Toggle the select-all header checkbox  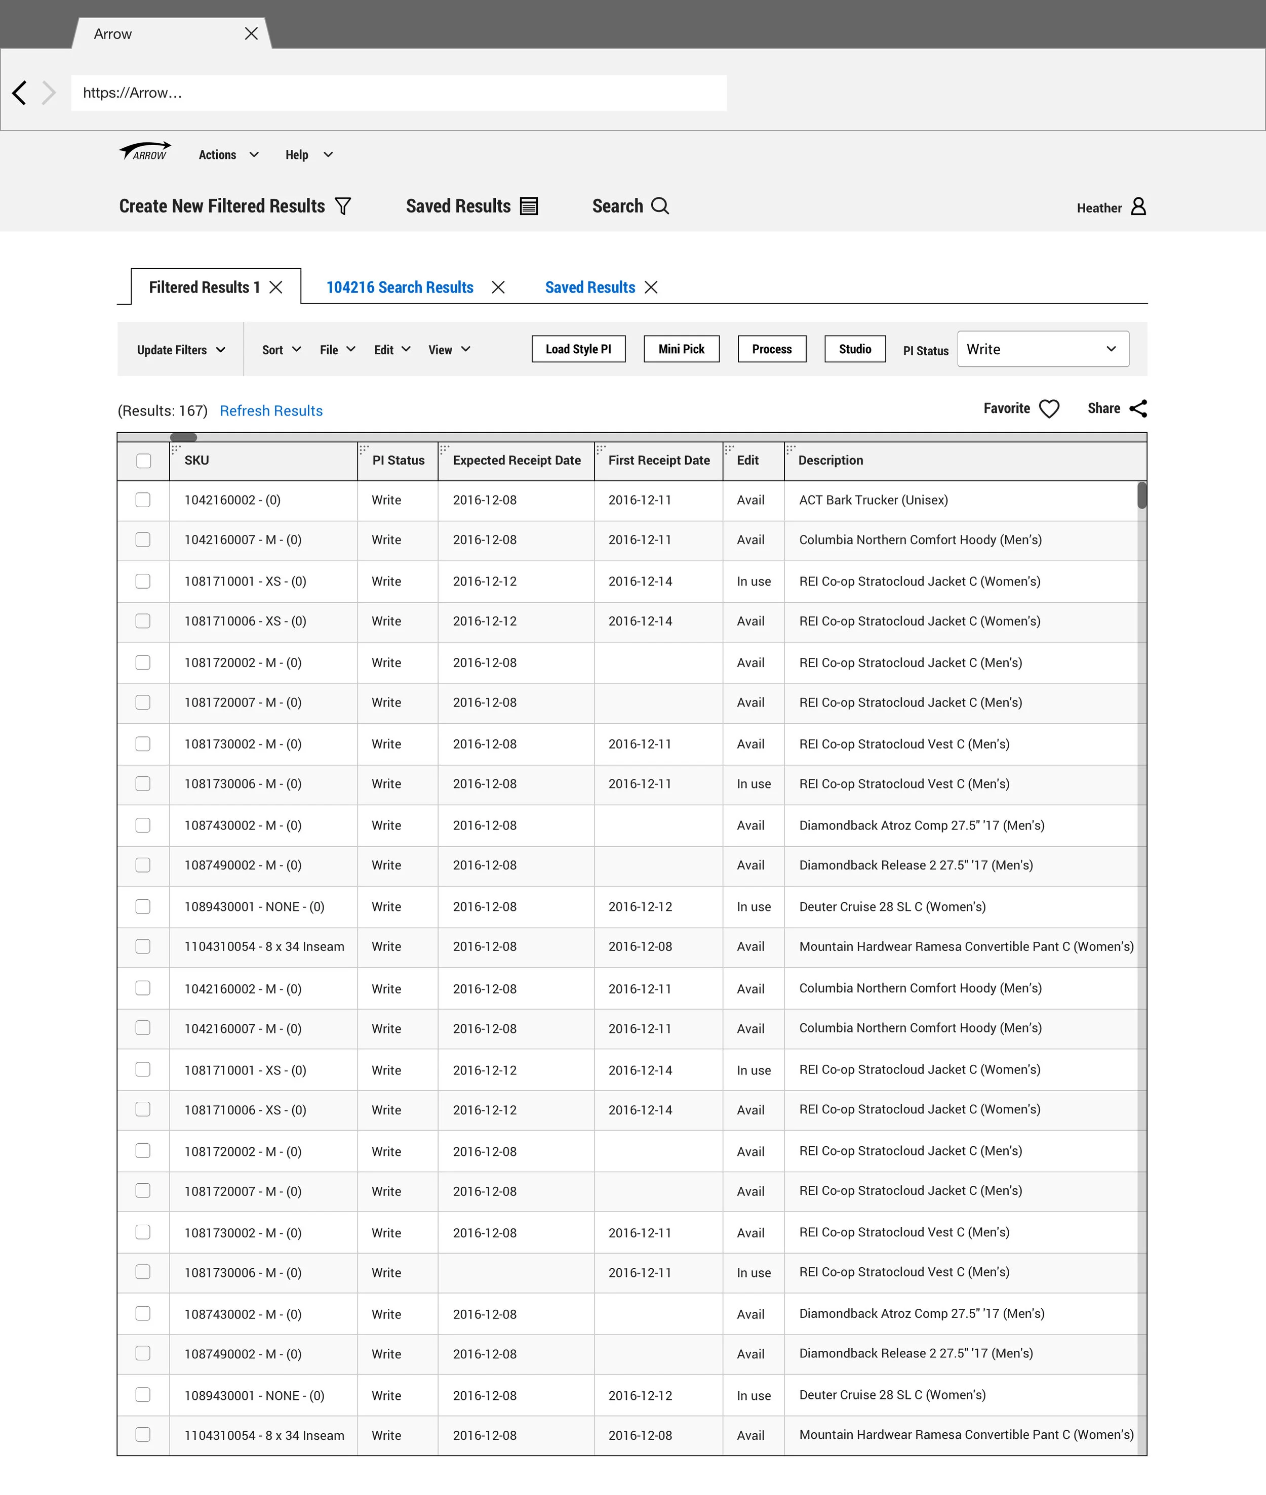point(143,461)
